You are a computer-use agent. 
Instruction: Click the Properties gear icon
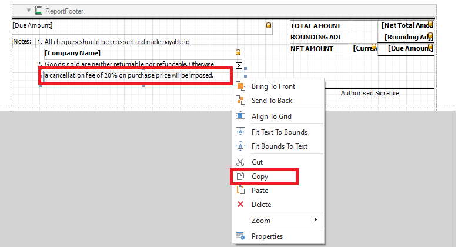(240, 236)
